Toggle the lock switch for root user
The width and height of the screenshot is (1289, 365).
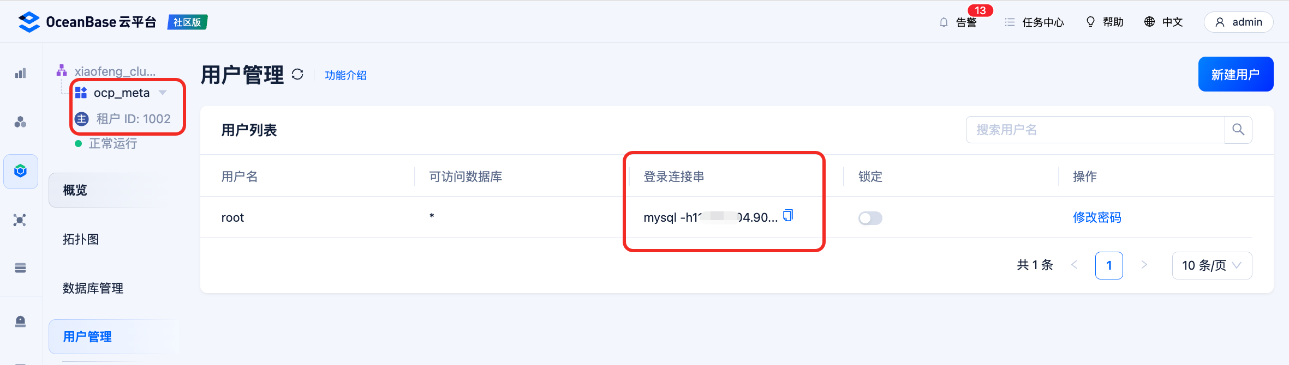point(870,218)
